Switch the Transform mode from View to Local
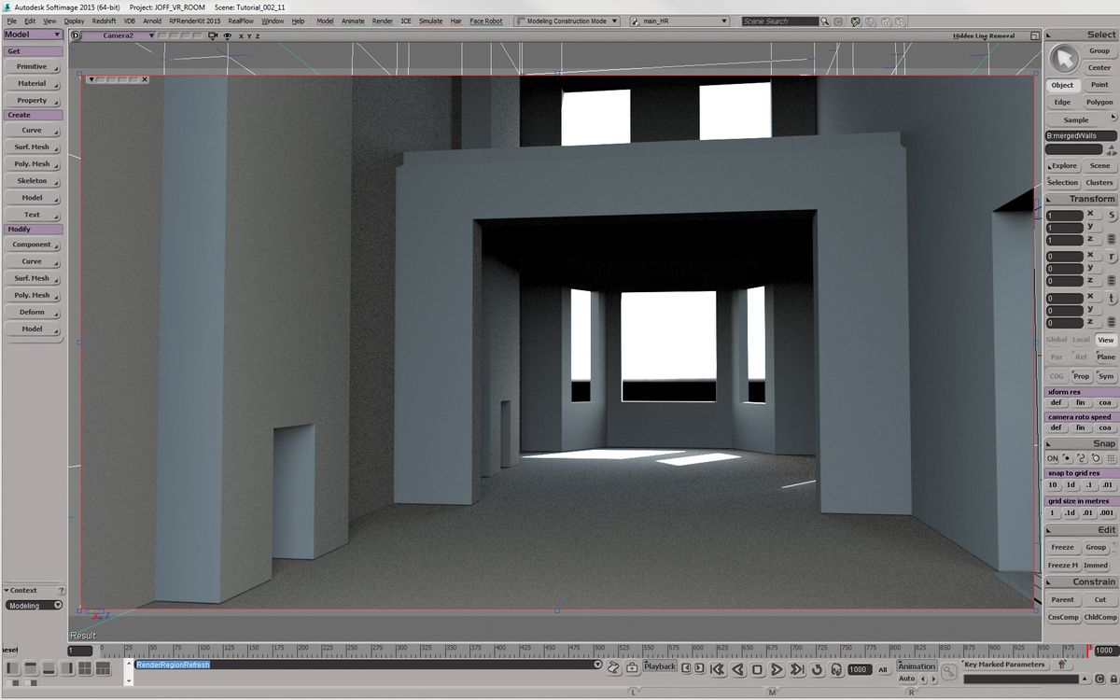The image size is (1120, 700). tap(1081, 340)
